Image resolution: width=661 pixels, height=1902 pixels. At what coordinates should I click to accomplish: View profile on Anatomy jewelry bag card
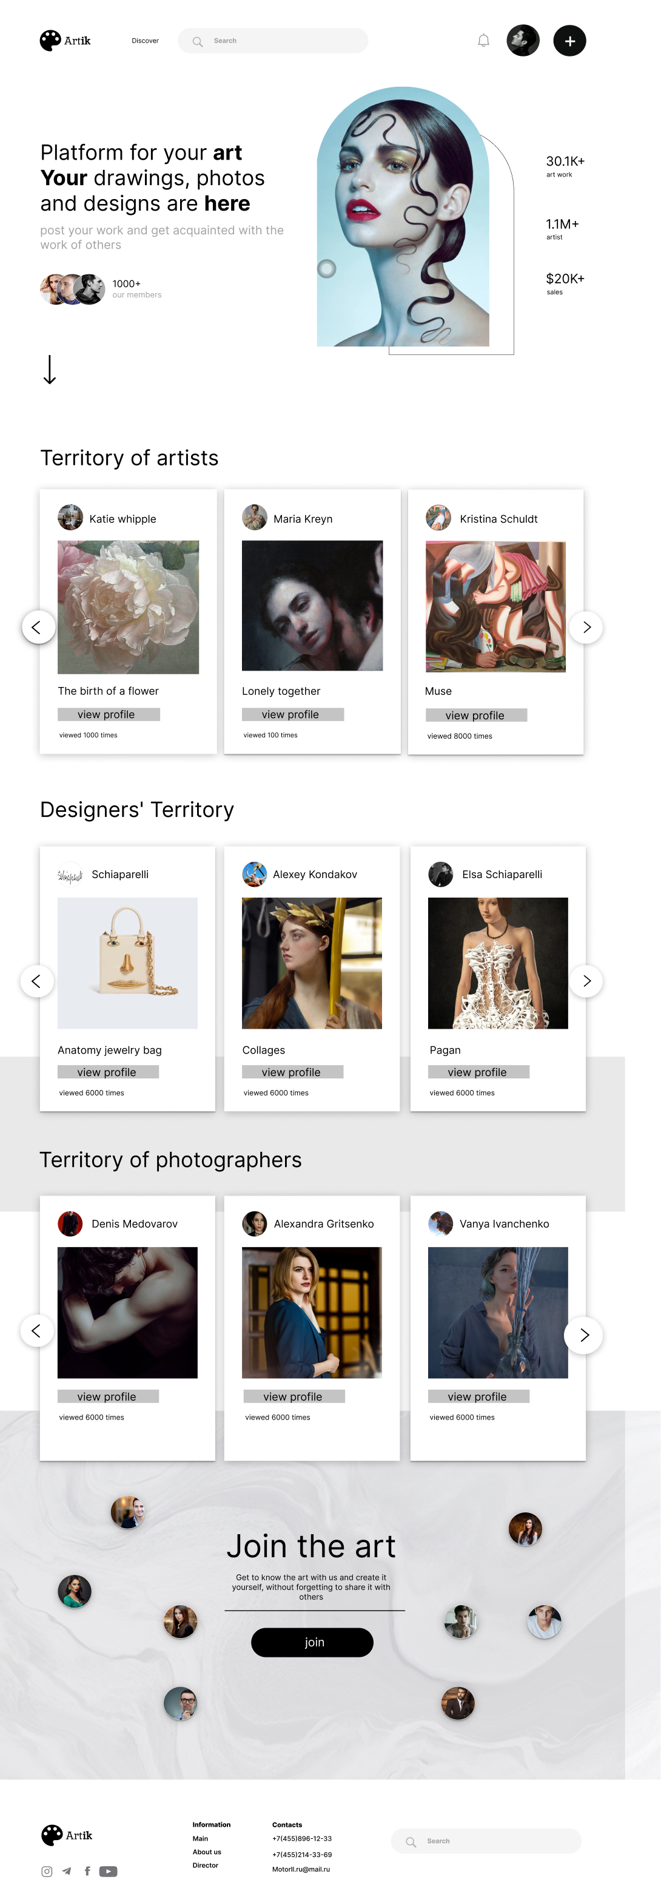point(109,1071)
